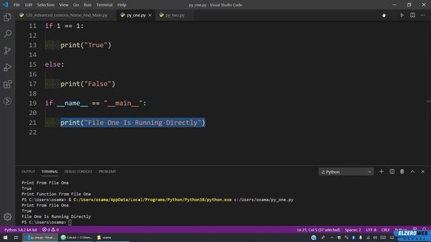
Task: Click selected print File One Is Running Directly line
Action: tap(133, 122)
